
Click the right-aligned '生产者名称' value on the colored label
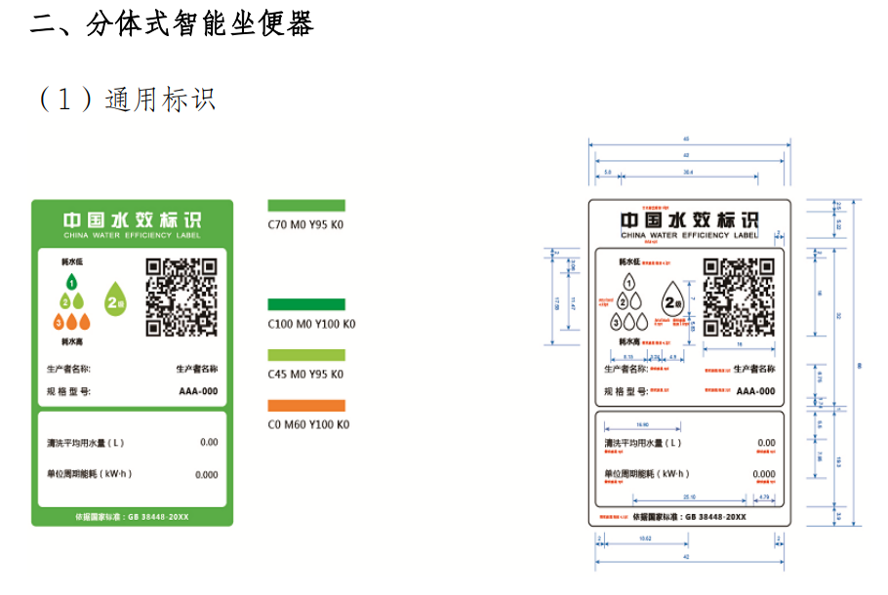coord(197,369)
